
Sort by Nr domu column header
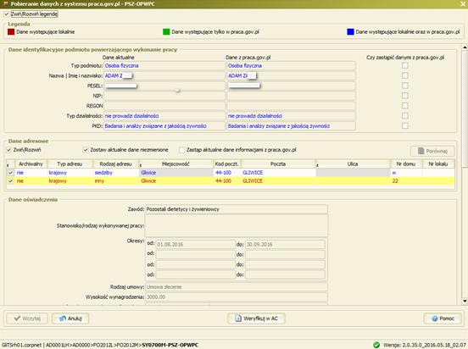coord(405,163)
